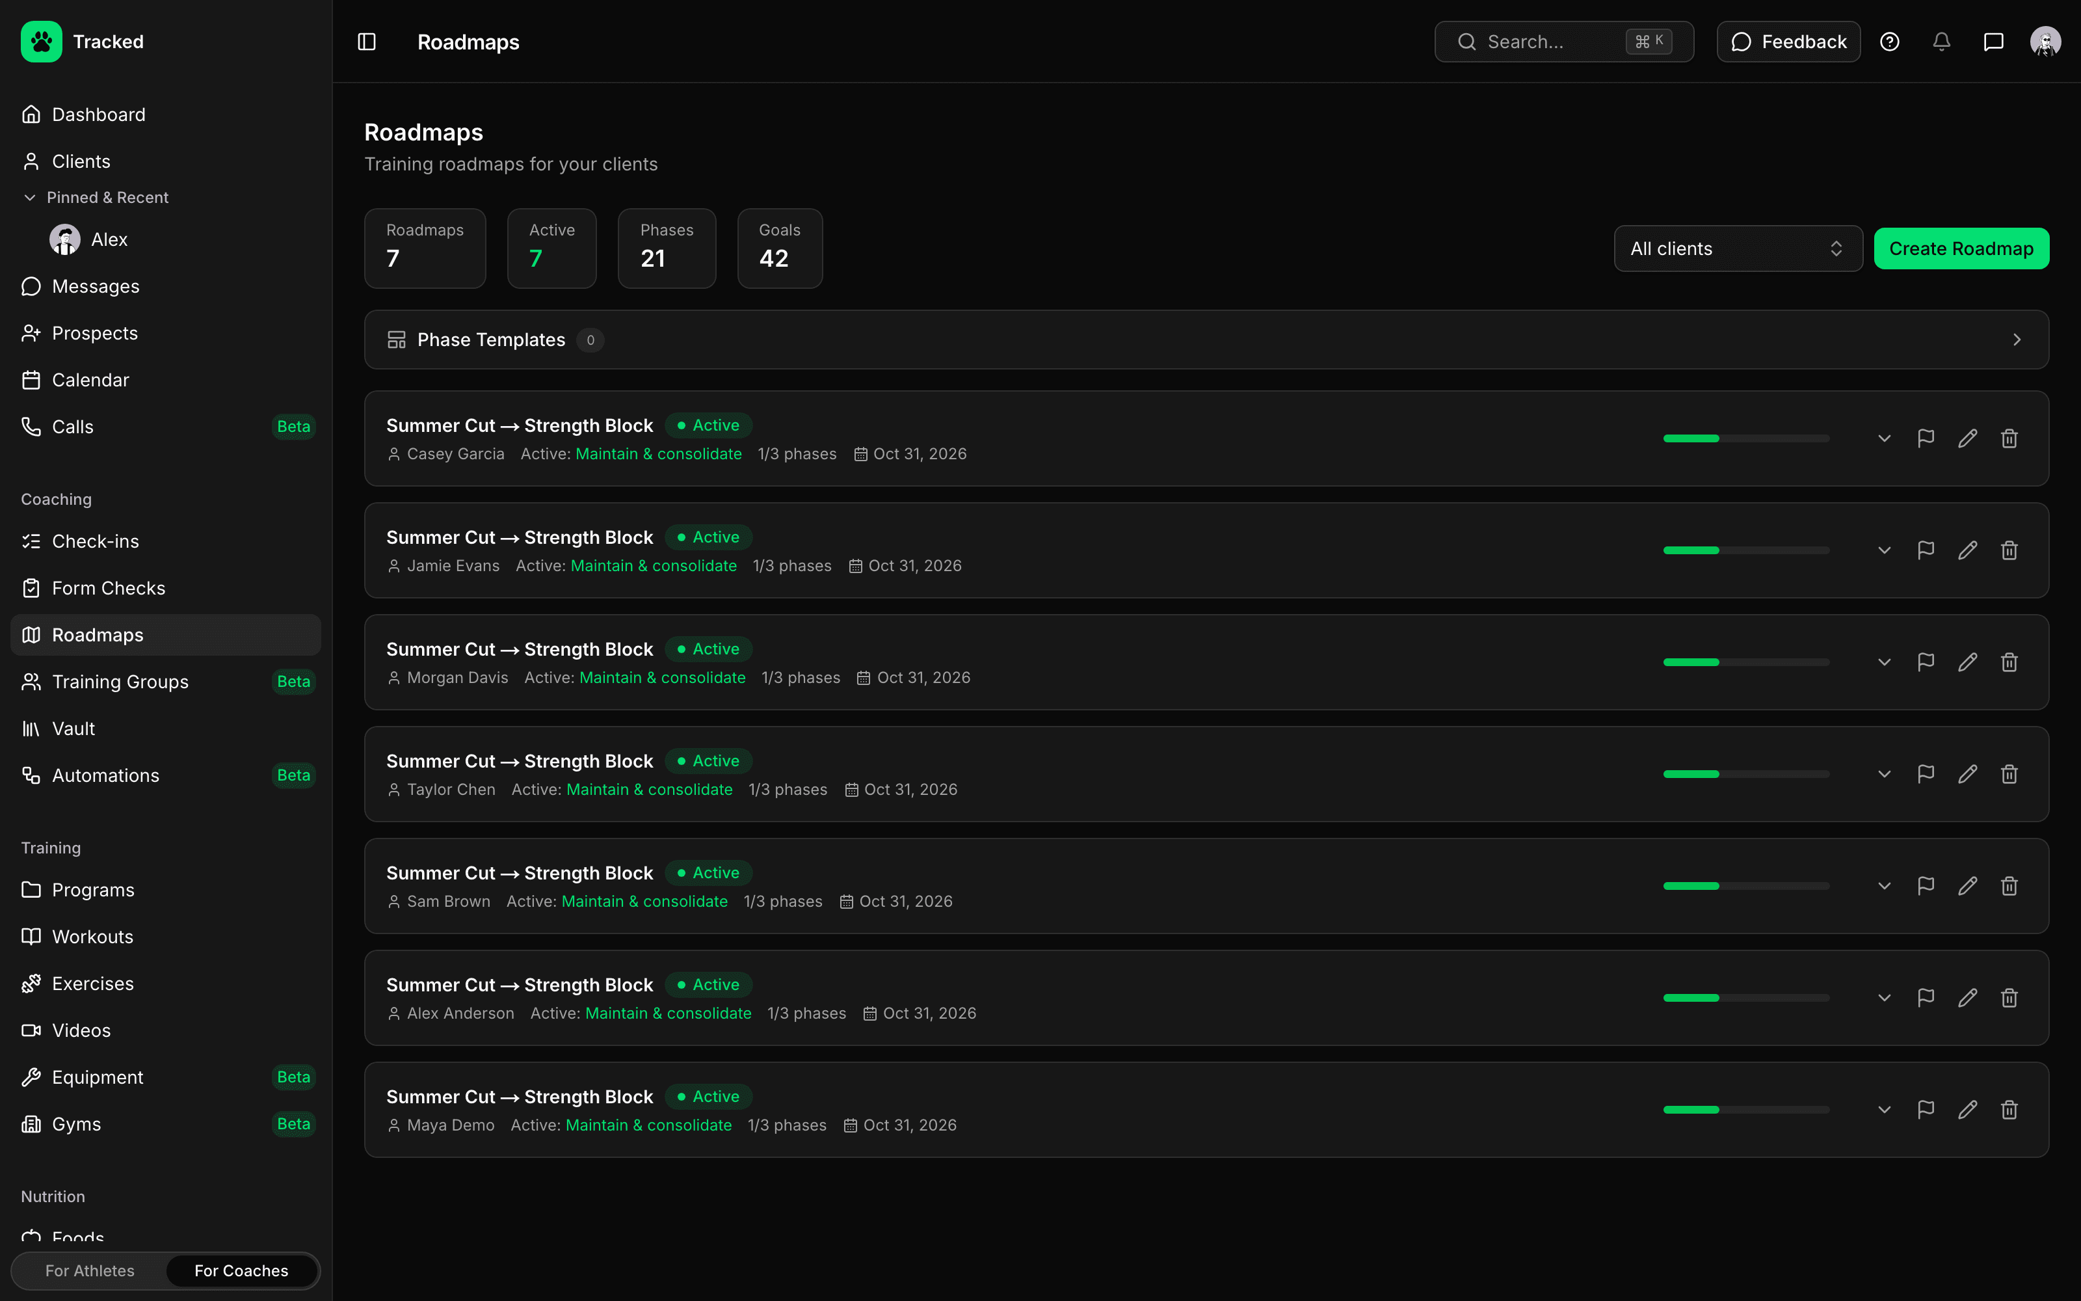Image resolution: width=2081 pixels, height=1301 pixels.
Task: Delete Casey Garcia's roadmap
Action: pos(2009,439)
